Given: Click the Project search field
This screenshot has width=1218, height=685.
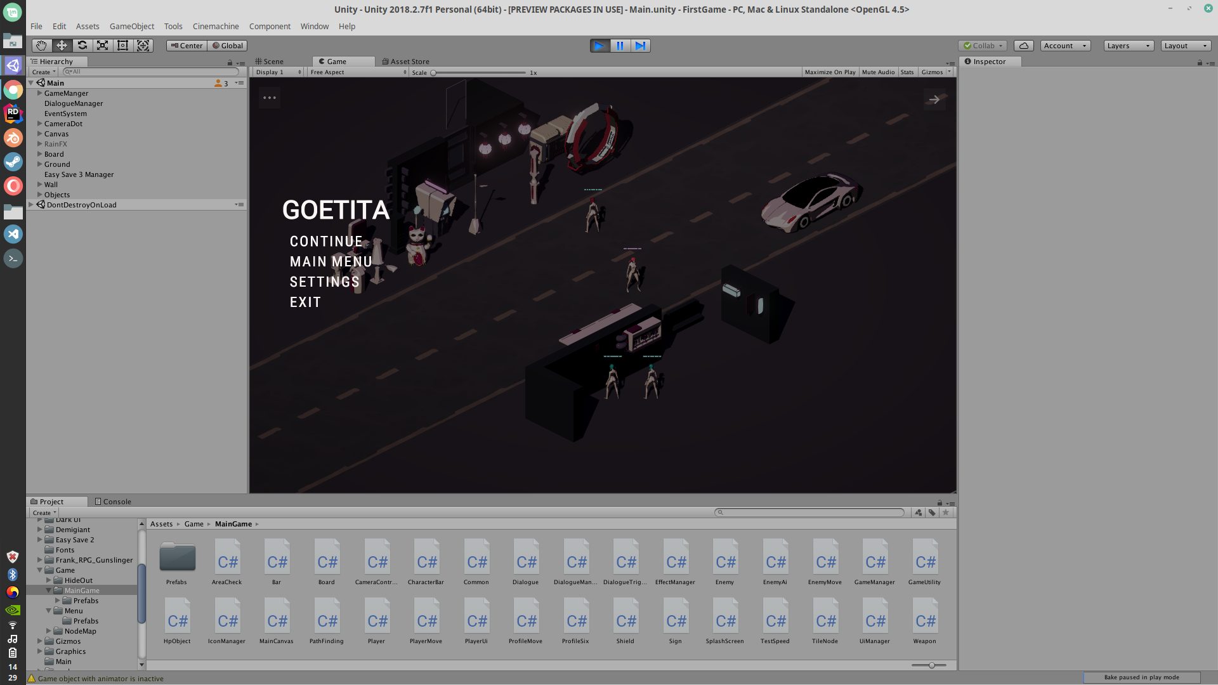Looking at the screenshot, I should pyautogui.click(x=809, y=512).
